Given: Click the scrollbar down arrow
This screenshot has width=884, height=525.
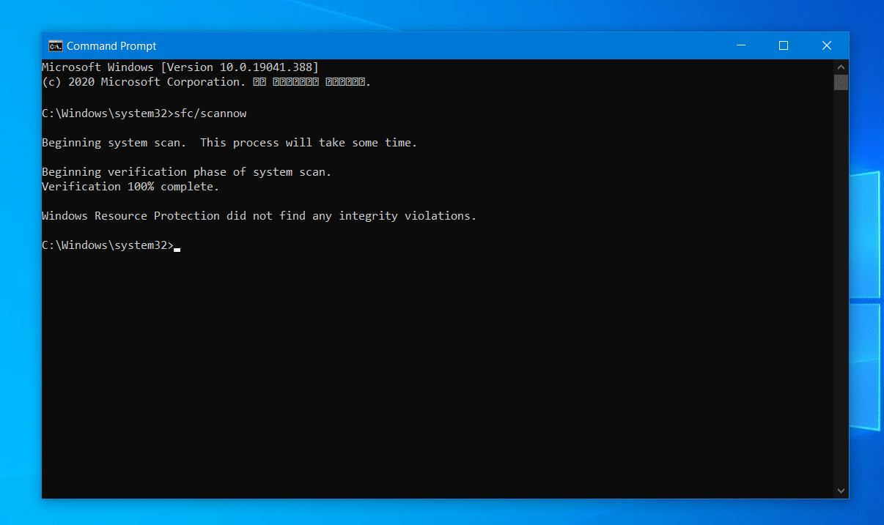Looking at the screenshot, I should click(x=841, y=491).
